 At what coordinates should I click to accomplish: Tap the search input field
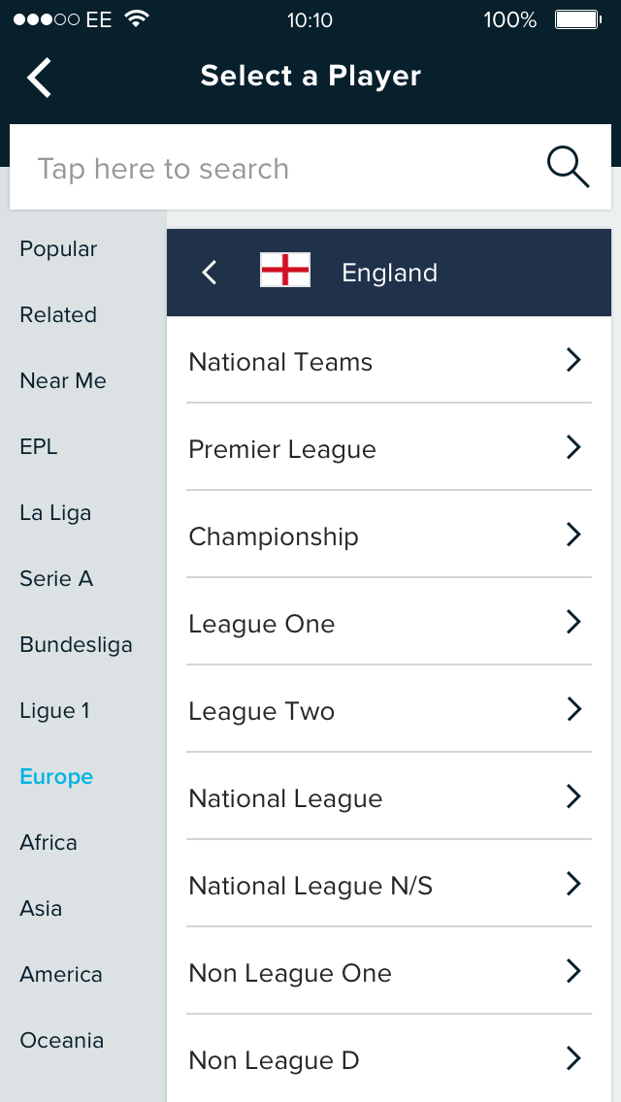(272, 169)
